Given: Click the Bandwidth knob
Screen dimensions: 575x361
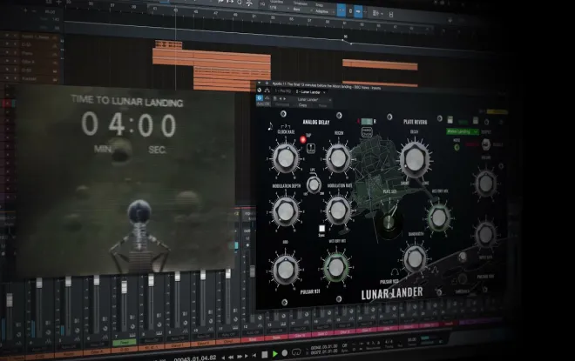Looking at the screenshot, I should 415,259.
